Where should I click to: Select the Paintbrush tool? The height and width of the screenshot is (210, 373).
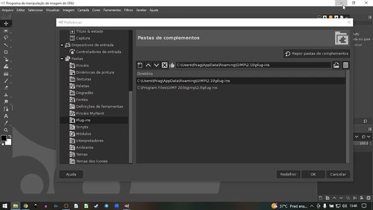[x=6, y=80]
